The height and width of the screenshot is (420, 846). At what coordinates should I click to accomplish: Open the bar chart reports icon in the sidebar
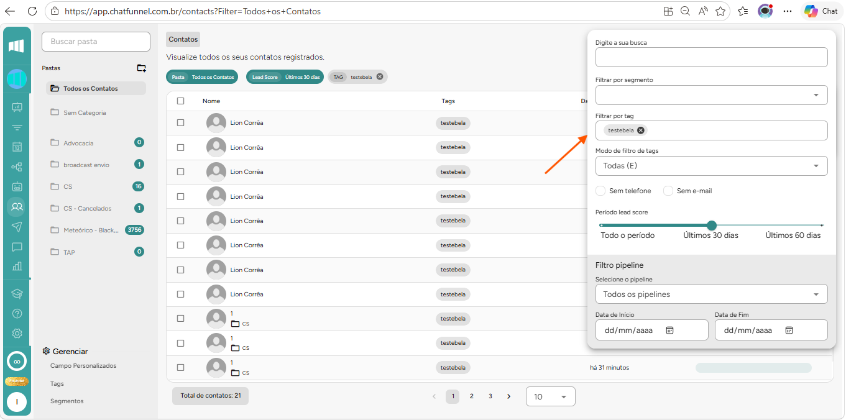click(17, 267)
